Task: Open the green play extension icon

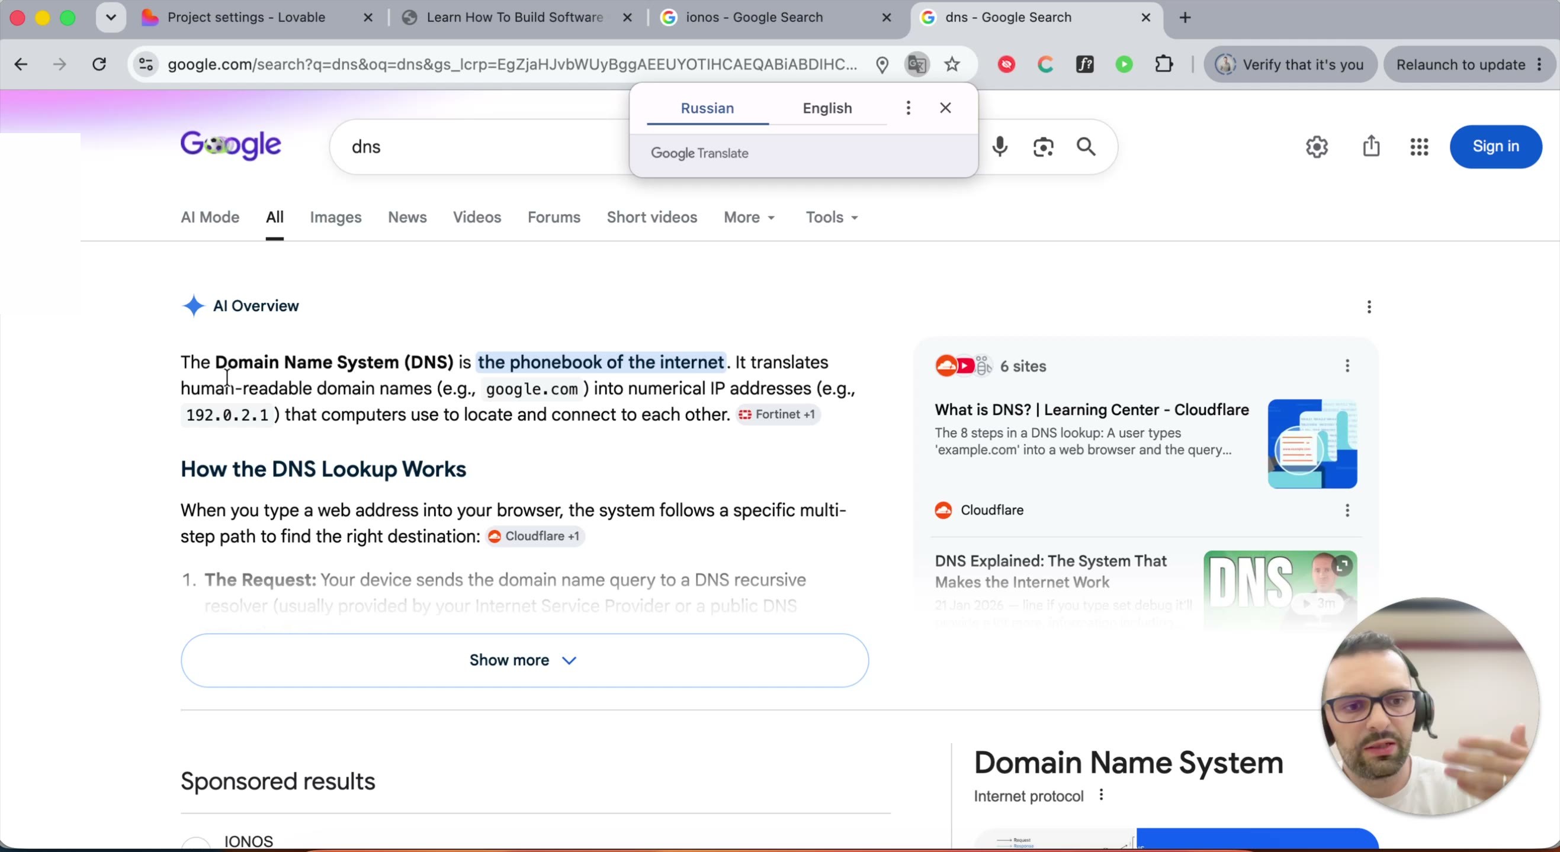Action: click(x=1124, y=64)
